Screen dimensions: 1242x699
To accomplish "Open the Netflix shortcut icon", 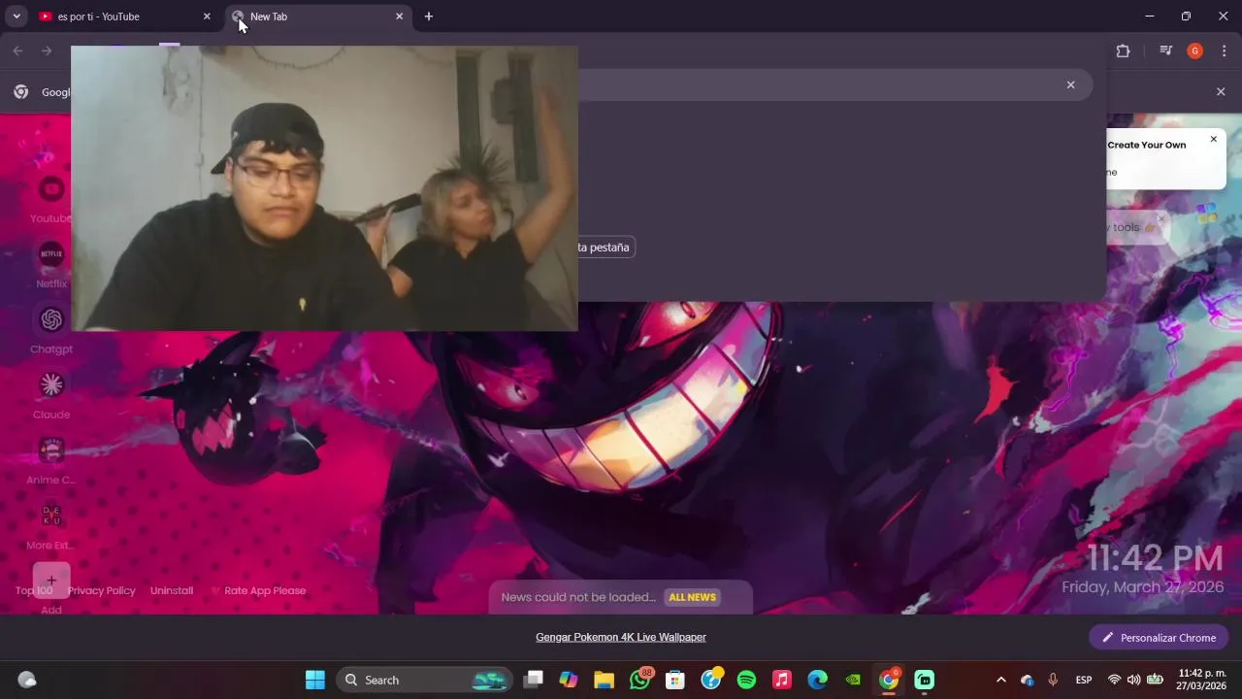I will tap(51, 254).
